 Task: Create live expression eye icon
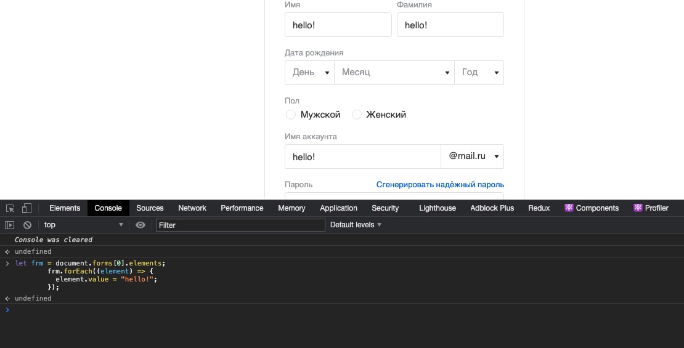coord(140,225)
